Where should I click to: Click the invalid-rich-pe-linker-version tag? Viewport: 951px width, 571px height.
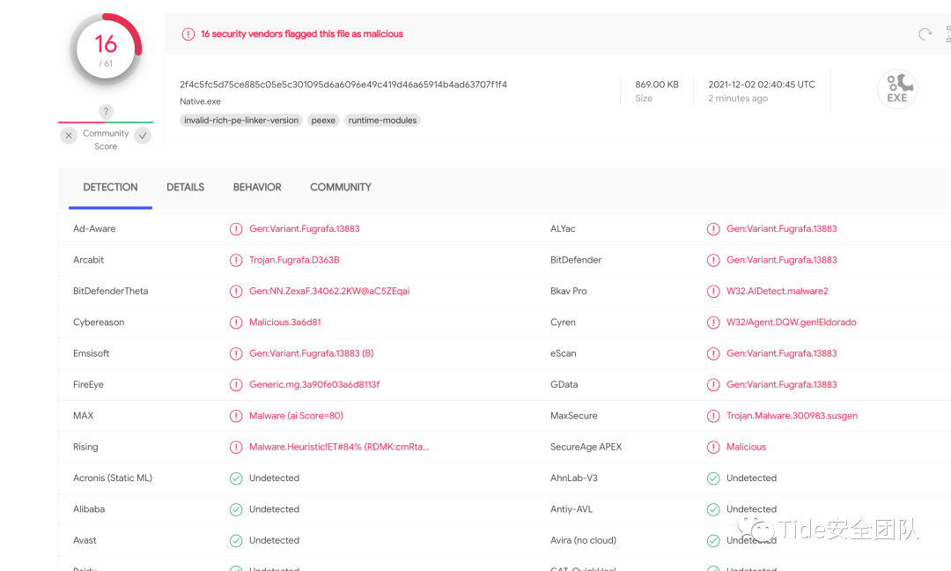tap(241, 120)
